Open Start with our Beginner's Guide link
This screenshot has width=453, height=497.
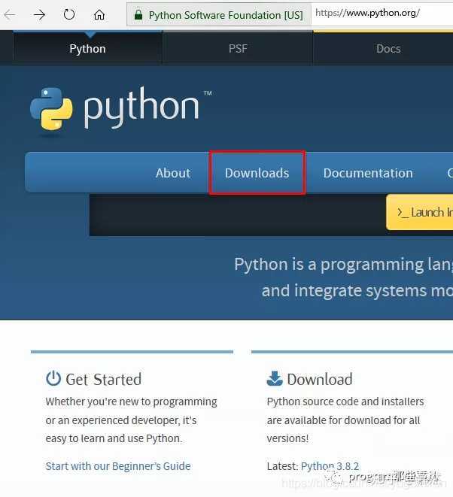click(x=118, y=466)
